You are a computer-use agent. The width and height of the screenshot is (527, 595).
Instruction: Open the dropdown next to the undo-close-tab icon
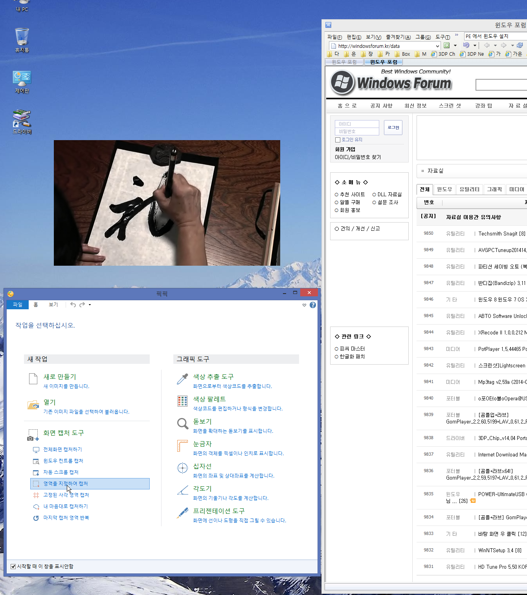(475, 46)
